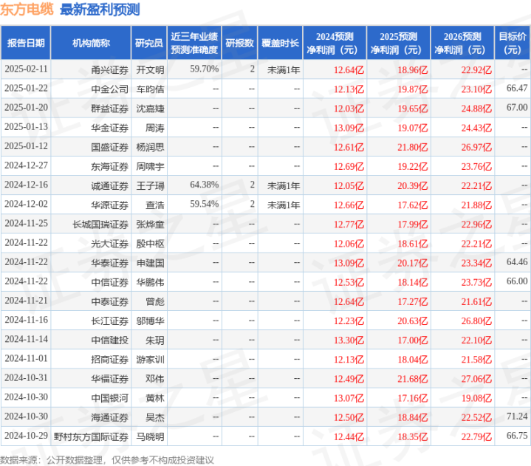Image resolution: width=531 pixels, height=466 pixels.
Task: Click 17.27亿 in the 中泰证券 row
Action: 413,301
